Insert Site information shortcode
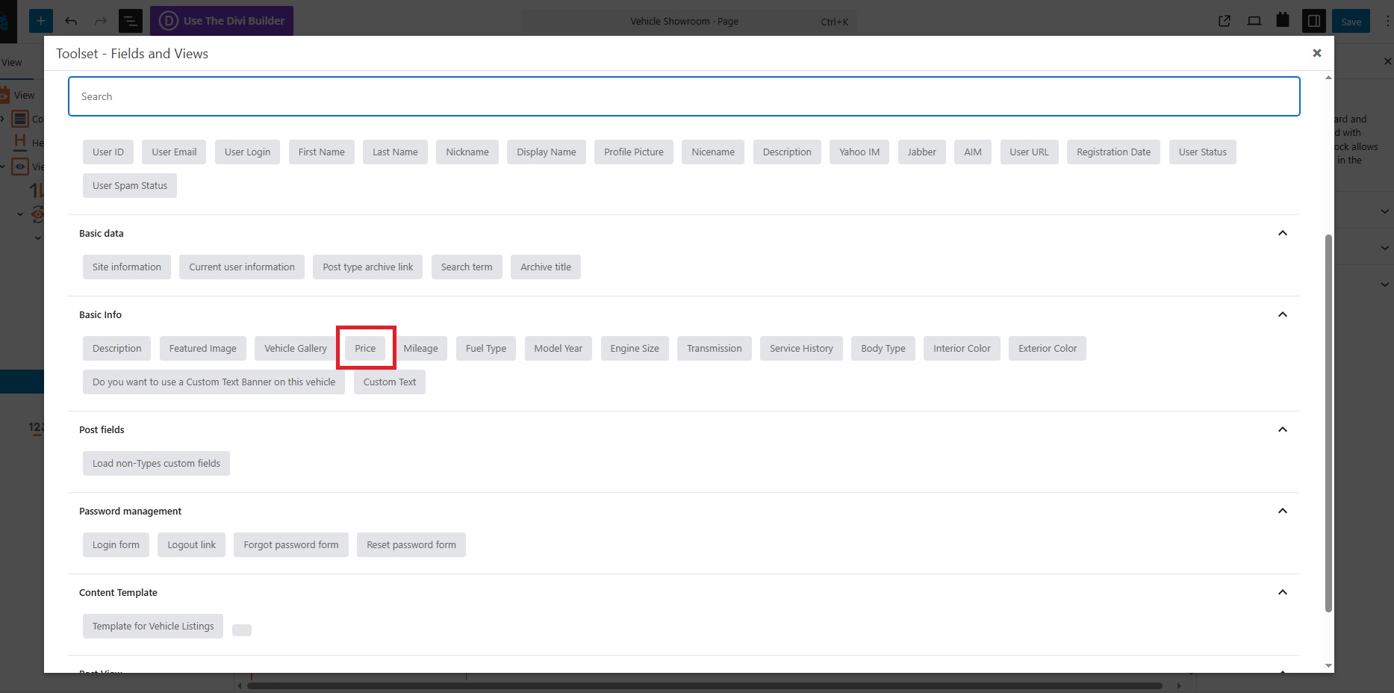Viewport: 1394px width, 693px height. point(127,267)
